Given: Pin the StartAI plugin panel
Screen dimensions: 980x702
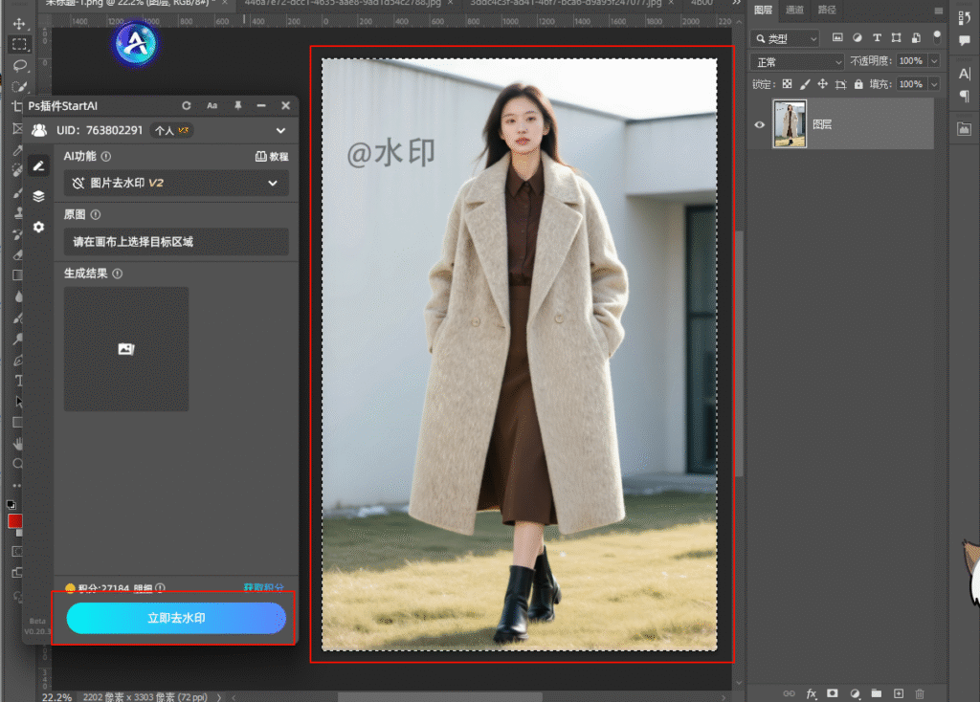Looking at the screenshot, I should 237,105.
